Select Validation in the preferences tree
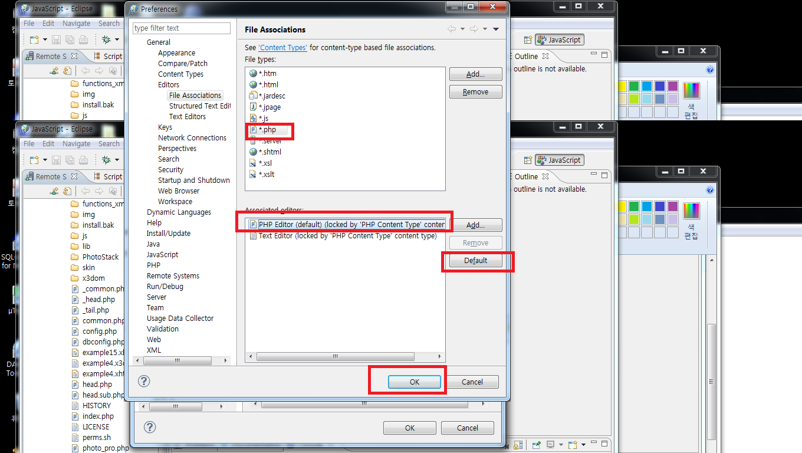This screenshot has width=802, height=453. coord(162,329)
